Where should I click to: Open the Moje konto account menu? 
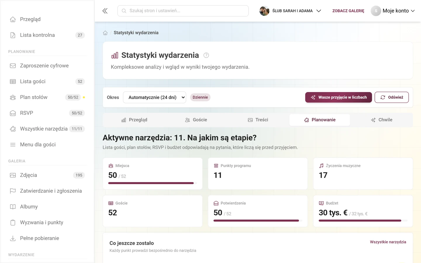393,11
